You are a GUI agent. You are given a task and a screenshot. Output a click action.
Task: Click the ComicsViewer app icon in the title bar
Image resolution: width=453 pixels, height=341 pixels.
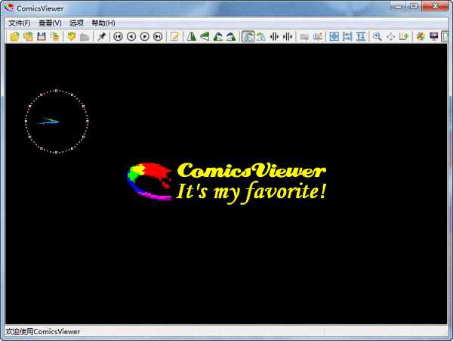click(x=9, y=8)
